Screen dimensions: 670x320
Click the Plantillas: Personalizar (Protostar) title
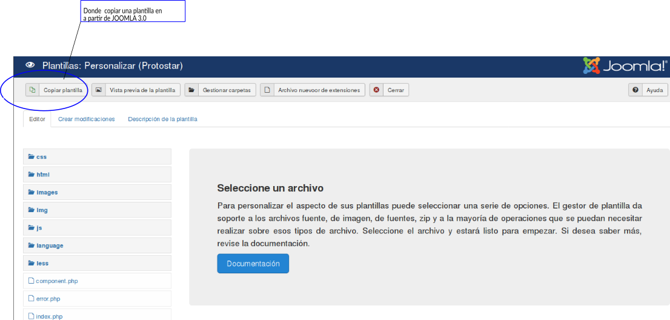[x=113, y=66]
